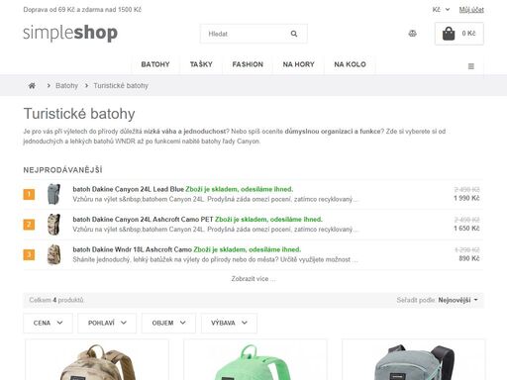Open the Na hory menu
This screenshot has height=380, width=507.
tap(298, 64)
